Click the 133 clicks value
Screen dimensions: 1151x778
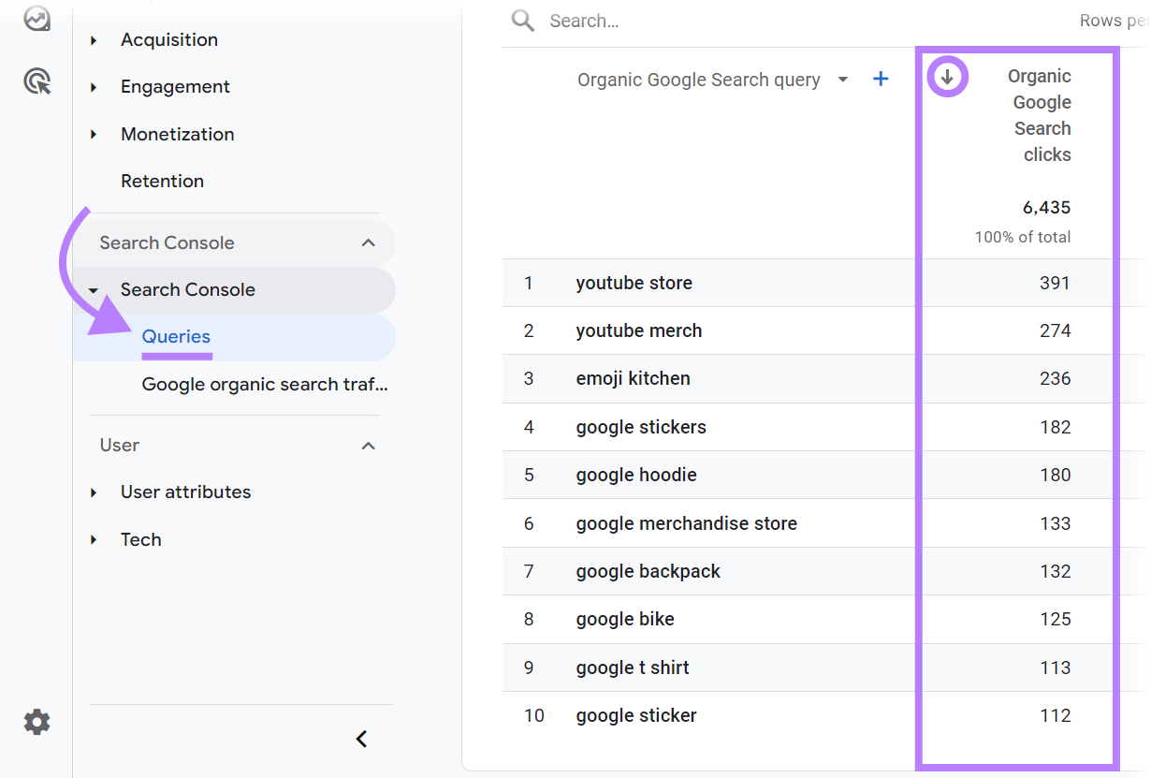(1055, 523)
